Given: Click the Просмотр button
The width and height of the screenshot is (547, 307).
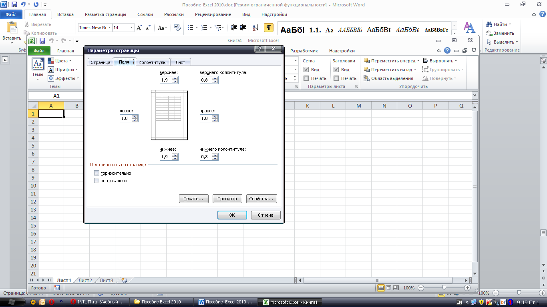Looking at the screenshot, I should click(227, 199).
